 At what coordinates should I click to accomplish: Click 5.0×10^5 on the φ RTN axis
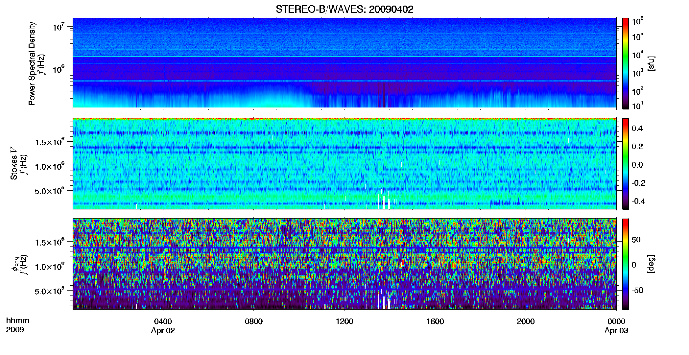click(x=50, y=291)
